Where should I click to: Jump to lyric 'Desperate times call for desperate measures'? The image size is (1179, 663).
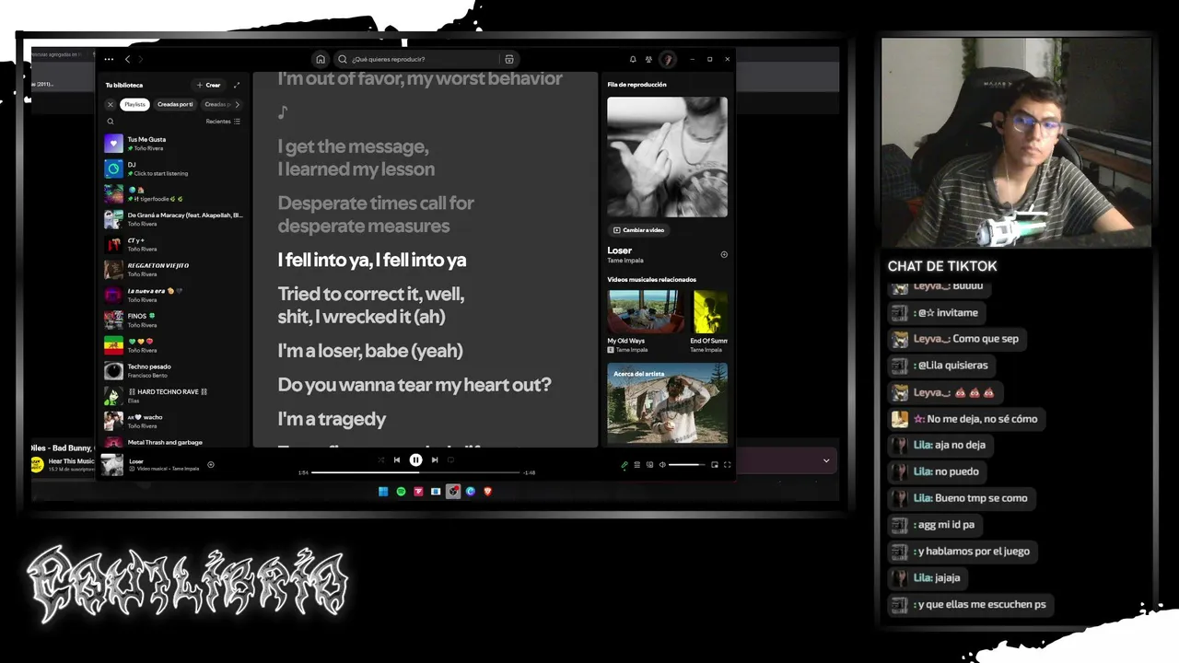coord(376,215)
